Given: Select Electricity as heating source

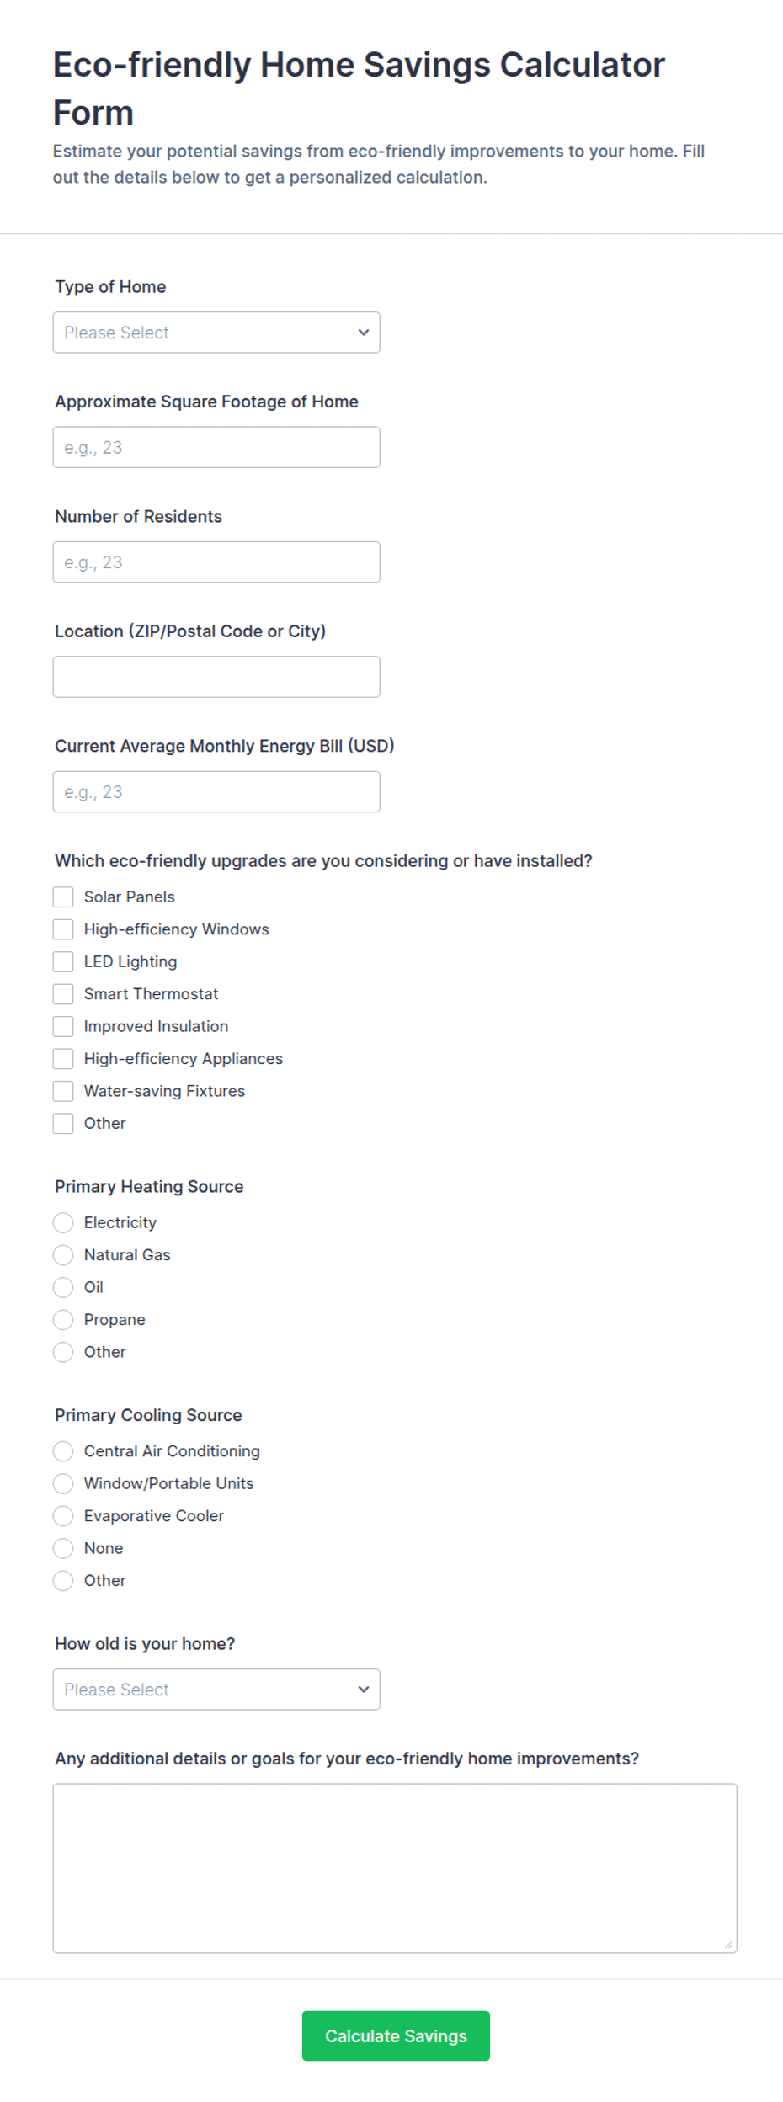Looking at the screenshot, I should click(x=63, y=1222).
